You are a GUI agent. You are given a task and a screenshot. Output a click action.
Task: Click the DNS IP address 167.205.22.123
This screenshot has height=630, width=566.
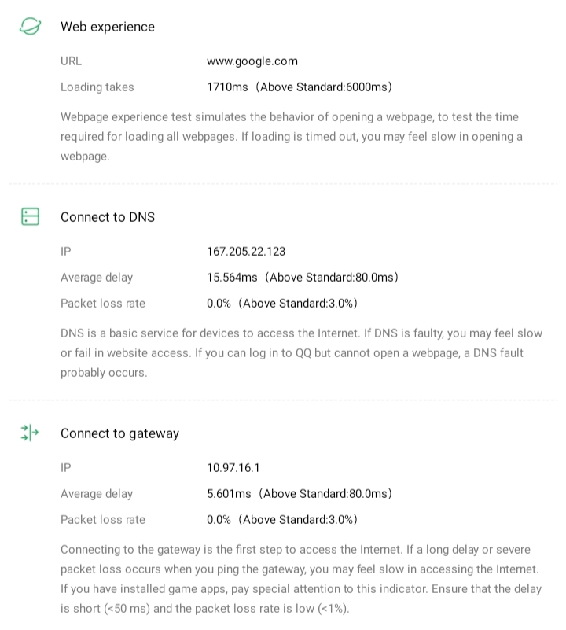click(246, 252)
